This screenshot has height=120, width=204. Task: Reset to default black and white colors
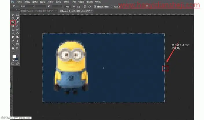13,60
